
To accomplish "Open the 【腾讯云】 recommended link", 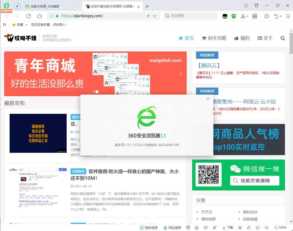I will click(x=209, y=65).
